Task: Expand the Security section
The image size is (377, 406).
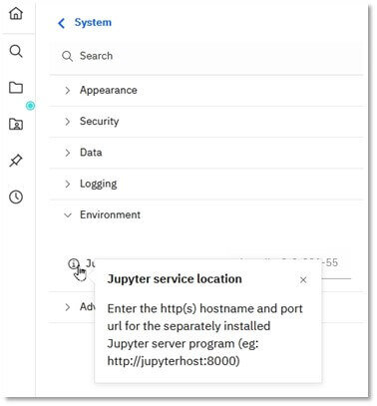Action: tap(206, 122)
